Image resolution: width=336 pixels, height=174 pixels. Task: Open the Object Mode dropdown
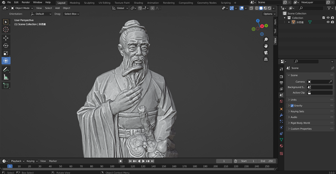pos(22,8)
